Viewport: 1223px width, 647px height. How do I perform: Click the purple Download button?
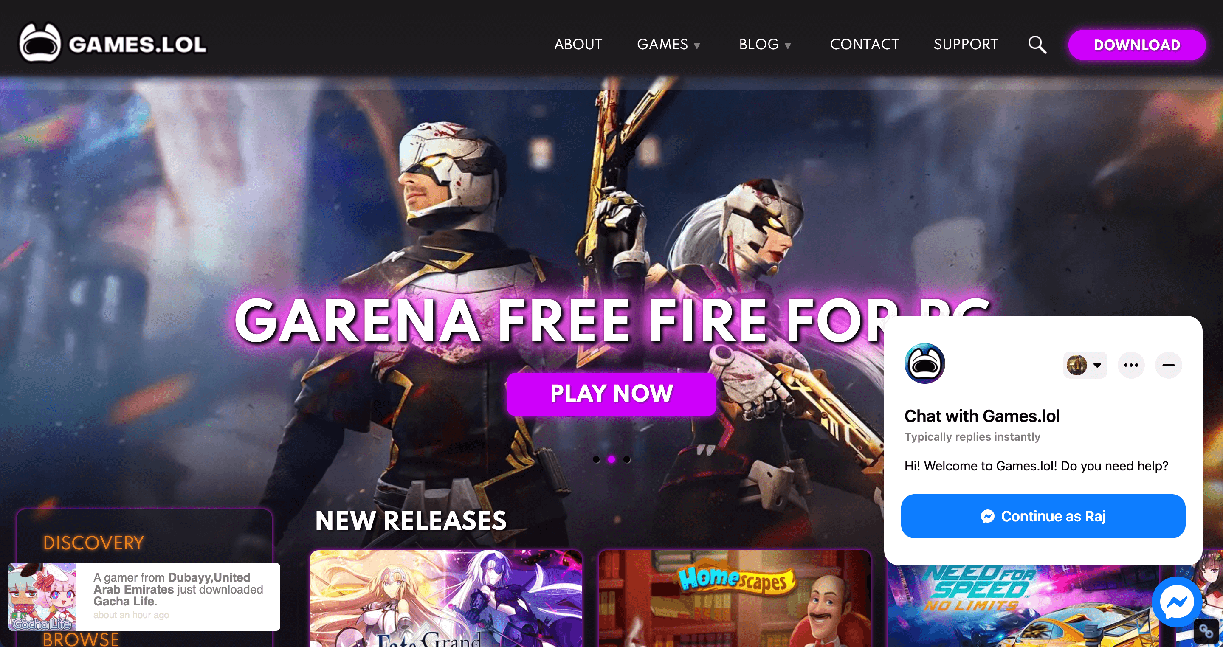tap(1137, 45)
